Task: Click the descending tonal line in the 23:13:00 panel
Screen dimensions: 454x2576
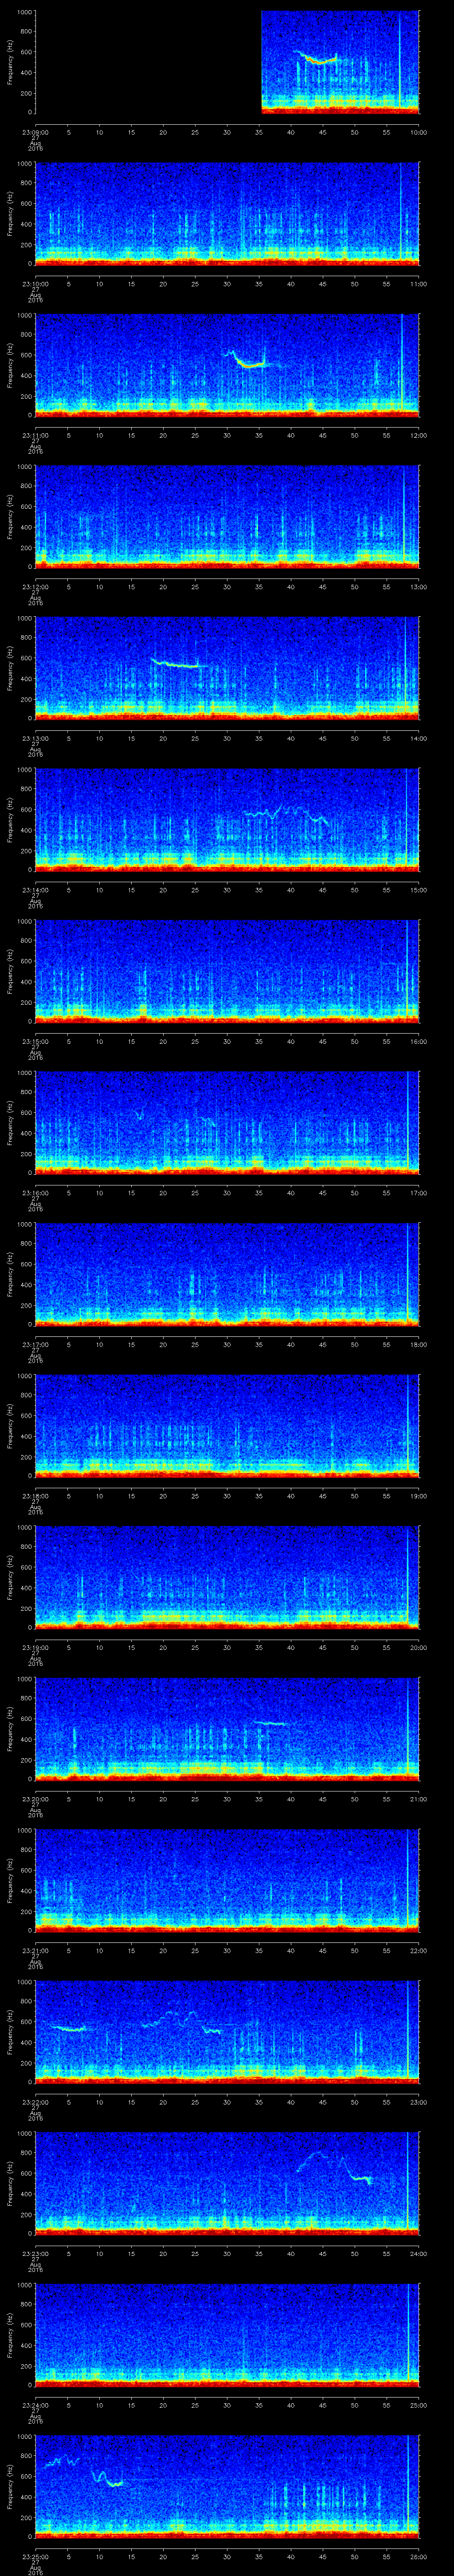Action: [x=180, y=664]
